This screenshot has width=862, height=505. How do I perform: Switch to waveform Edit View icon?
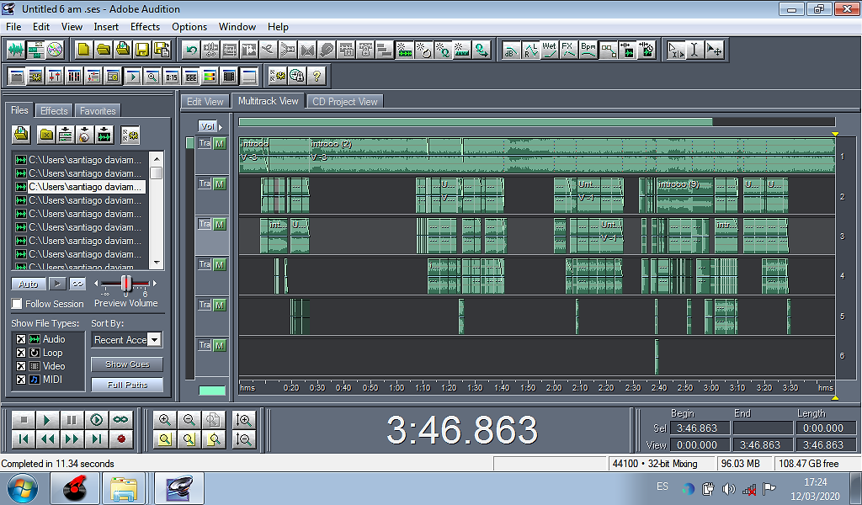tap(16, 50)
